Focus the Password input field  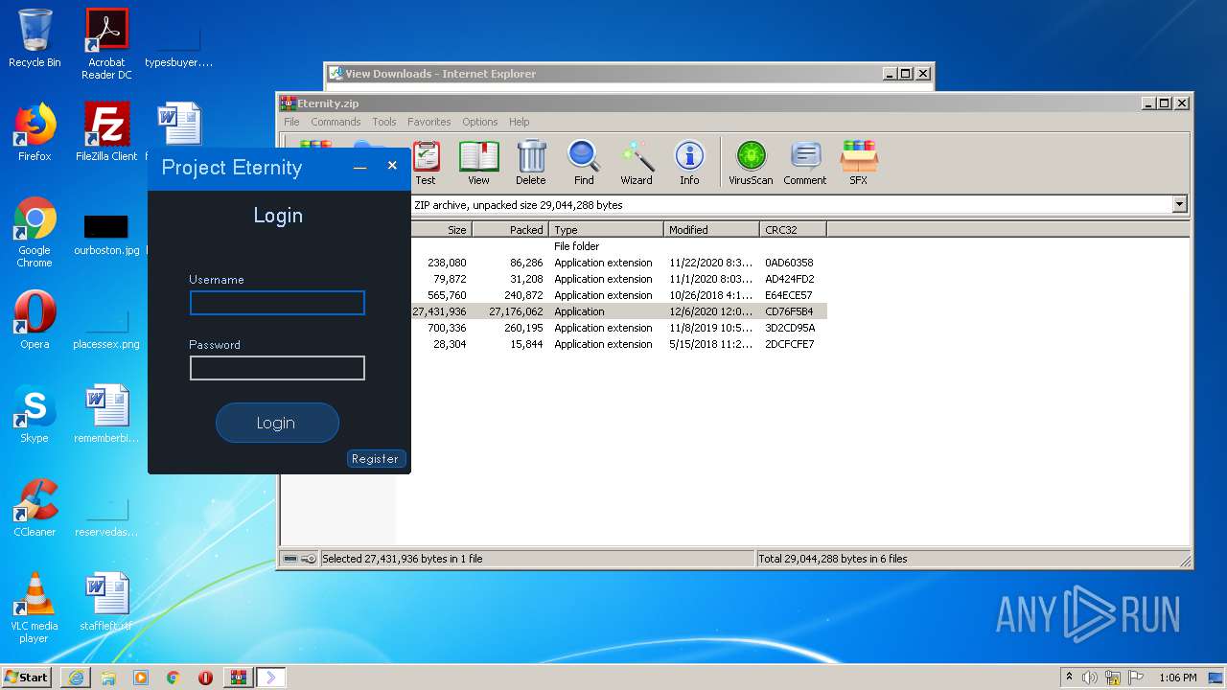(277, 368)
